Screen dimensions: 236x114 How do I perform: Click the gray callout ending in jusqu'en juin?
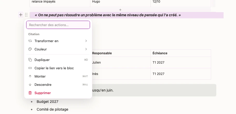[x=154, y=90]
